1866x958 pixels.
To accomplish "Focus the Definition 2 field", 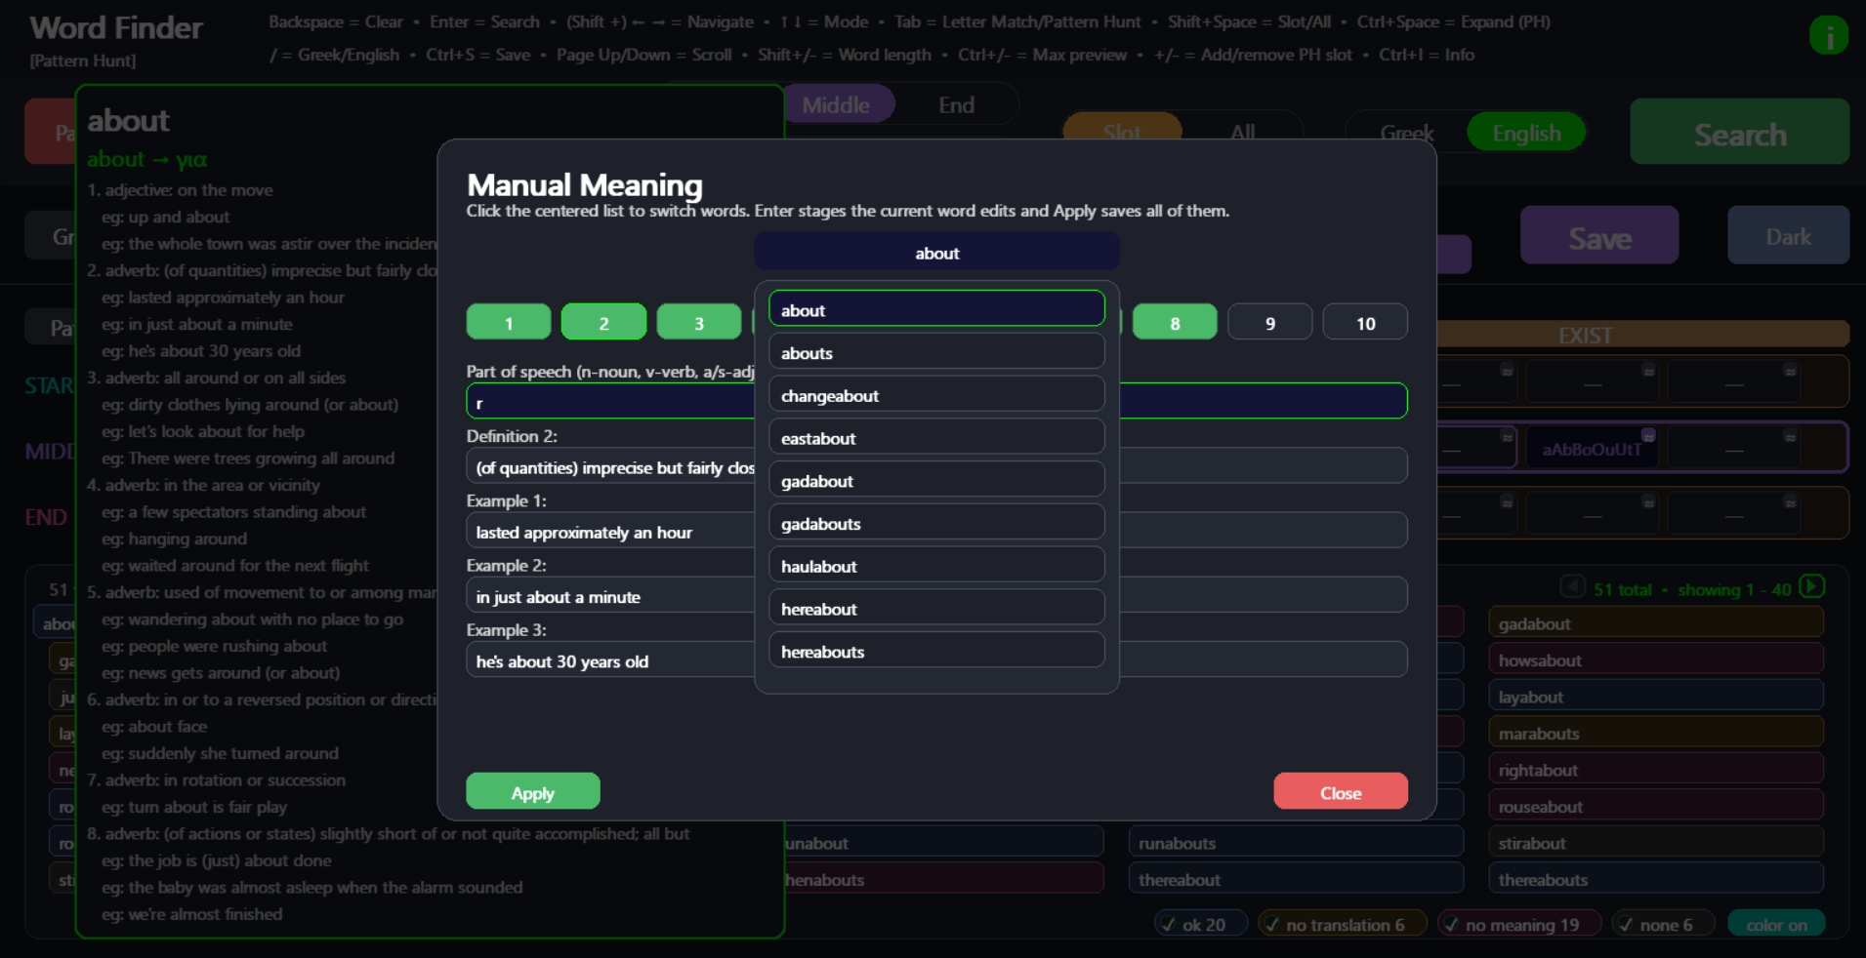I will point(936,465).
